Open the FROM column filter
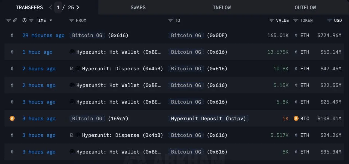 (x=71, y=20)
